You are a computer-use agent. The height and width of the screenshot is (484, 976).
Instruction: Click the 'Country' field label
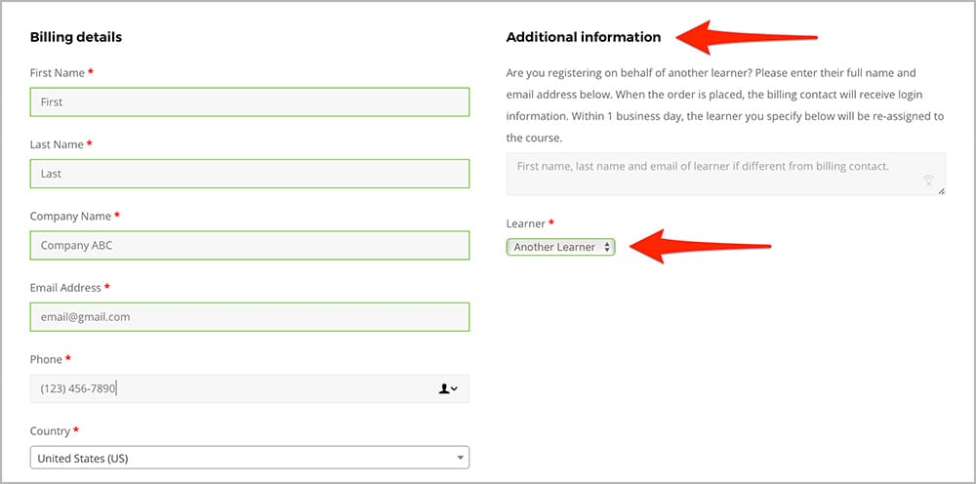[50, 431]
